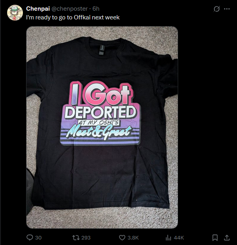Viewport: 237px width, 245px height.
Task: Click the reply speech bubble icon
Action: click(30, 237)
